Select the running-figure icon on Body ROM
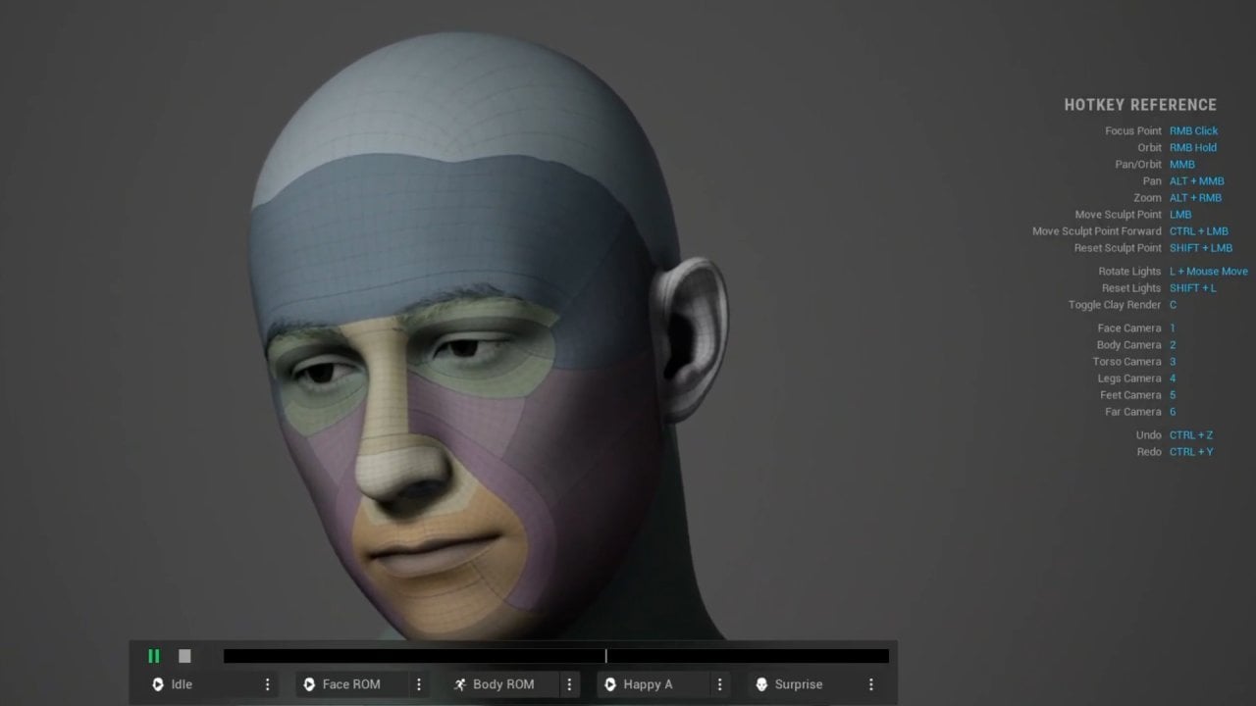The width and height of the screenshot is (1256, 706). [x=460, y=684]
